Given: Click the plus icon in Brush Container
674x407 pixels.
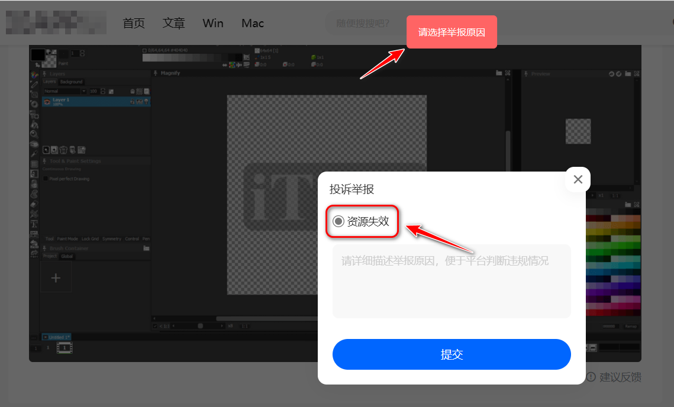Looking at the screenshot, I should (x=56, y=277).
